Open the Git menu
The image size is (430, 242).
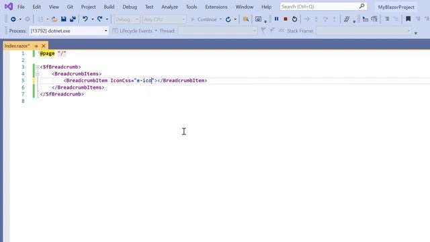(70, 7)
